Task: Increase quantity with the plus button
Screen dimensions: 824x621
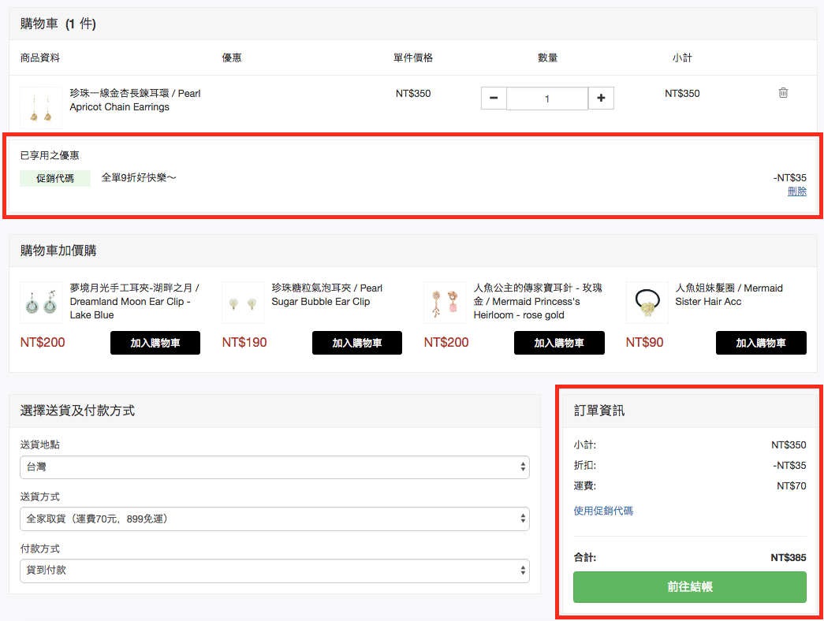Action: click(x=601, y=99)
